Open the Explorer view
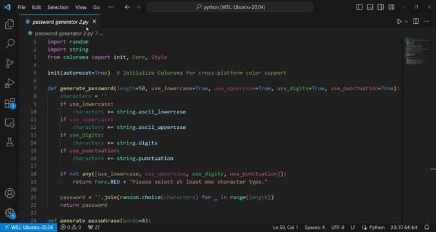 (10, 24)
